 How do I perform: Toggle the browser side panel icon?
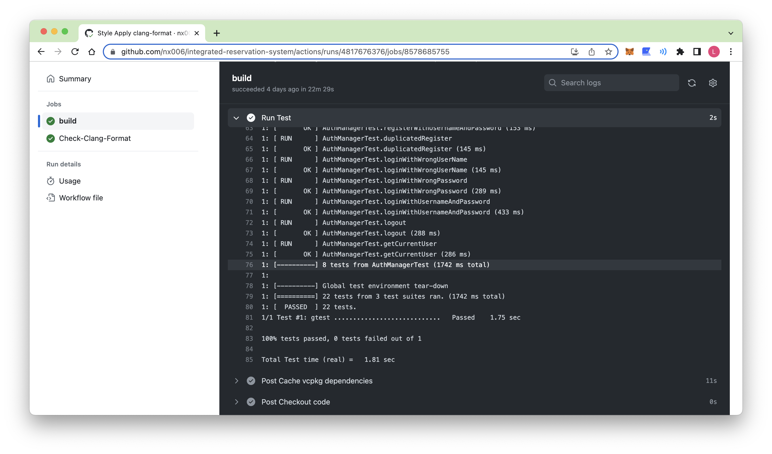click(697, 52)
